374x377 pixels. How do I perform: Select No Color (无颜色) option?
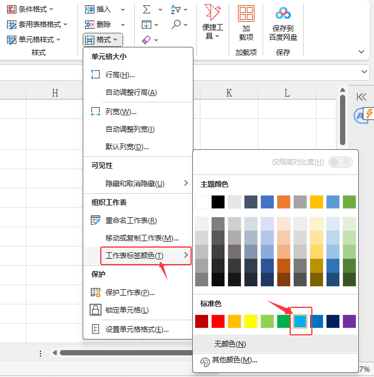276,344
